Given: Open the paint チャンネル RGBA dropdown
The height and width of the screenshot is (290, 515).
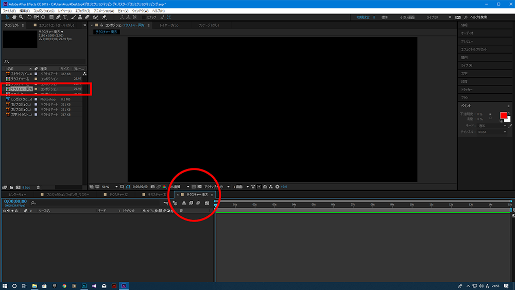Looking at the screenshot, I should click(x=491, y=132).
